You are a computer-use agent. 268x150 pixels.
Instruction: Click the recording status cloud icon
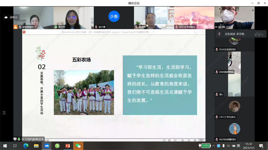tap(6, 17)
